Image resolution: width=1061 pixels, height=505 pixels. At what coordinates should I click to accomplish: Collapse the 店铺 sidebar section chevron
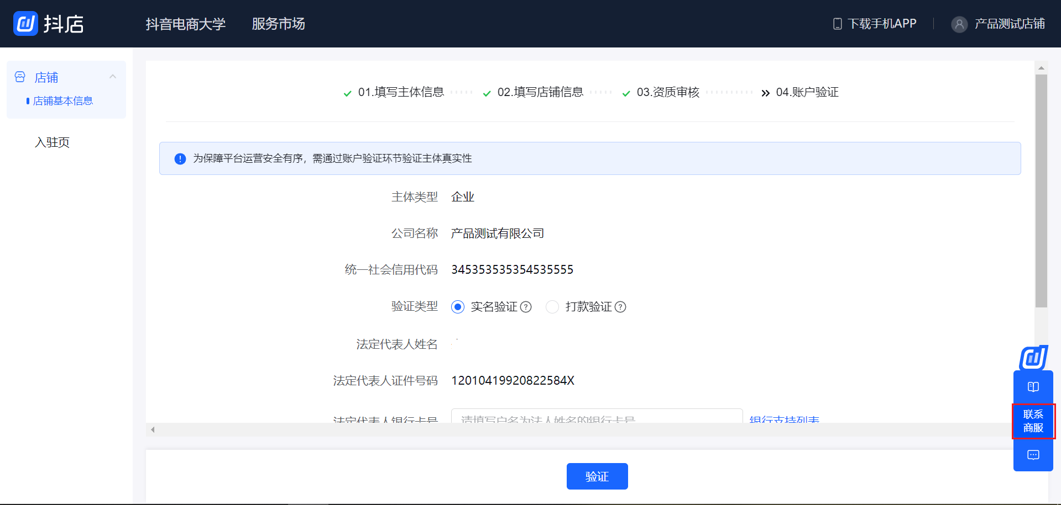[x=113, y=77]
